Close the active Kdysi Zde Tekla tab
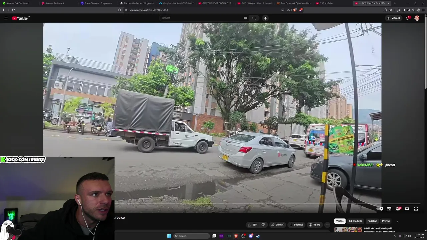427x240 pixels. [388, 3]
